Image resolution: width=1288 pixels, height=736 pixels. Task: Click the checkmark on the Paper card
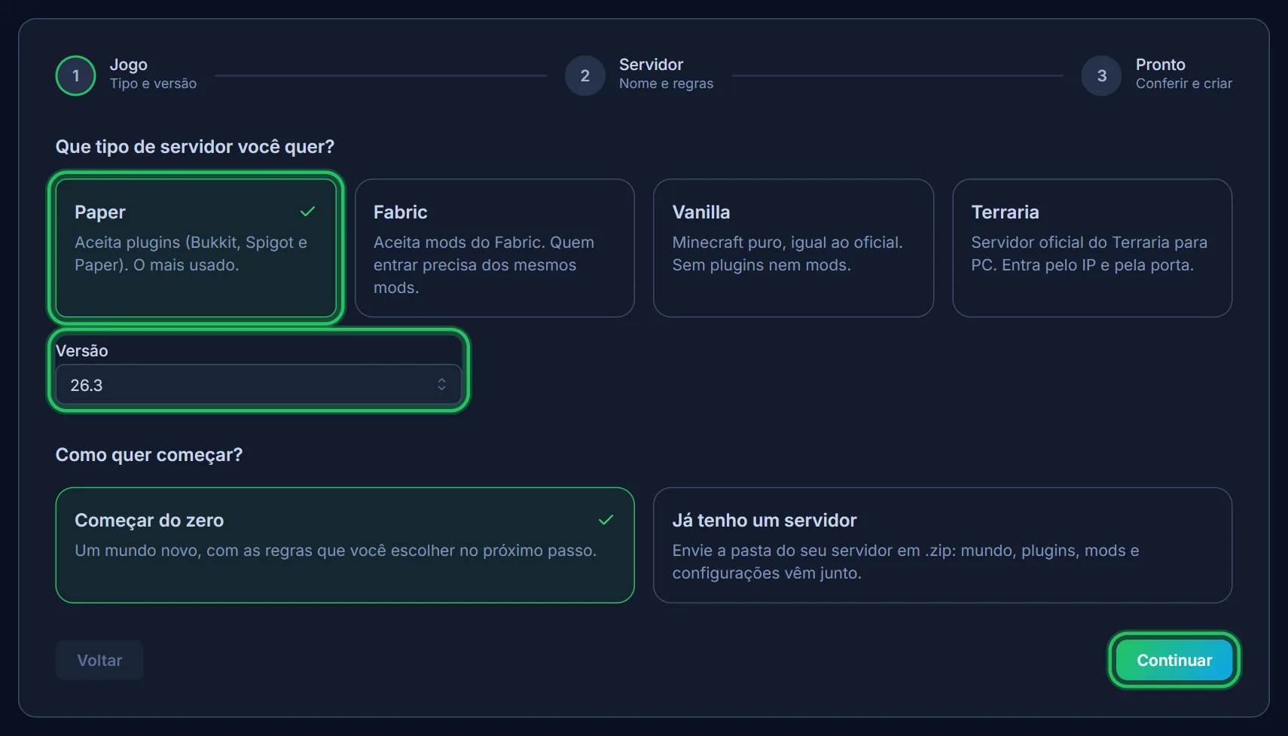coord(307,212)
